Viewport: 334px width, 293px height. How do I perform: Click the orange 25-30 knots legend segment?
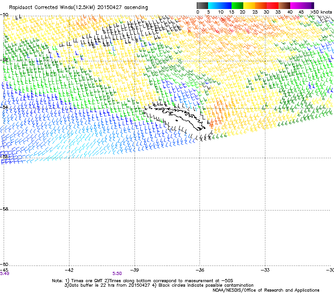(x=261, y=5)
